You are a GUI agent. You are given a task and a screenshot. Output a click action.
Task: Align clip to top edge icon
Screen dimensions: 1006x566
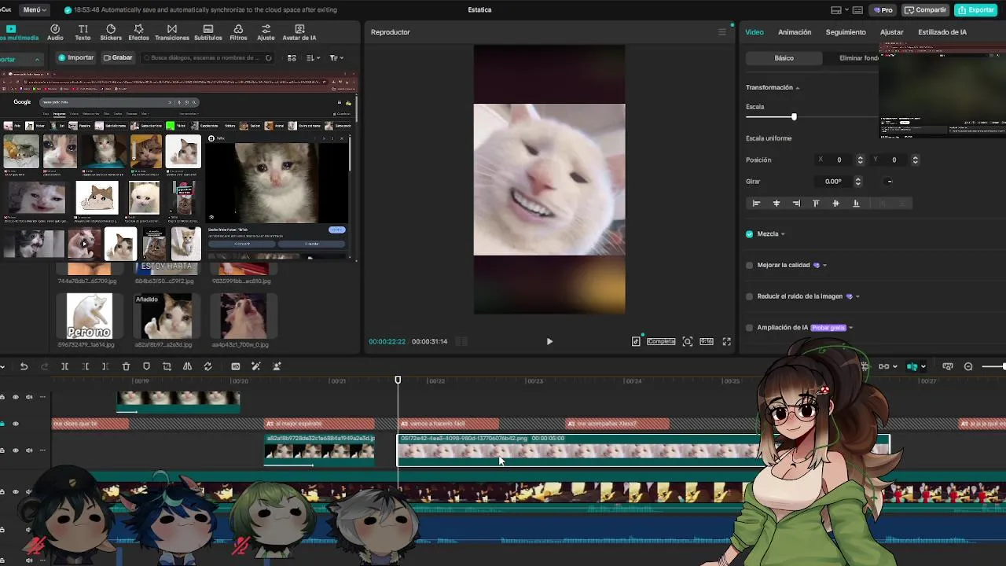(x=816, y=203)
